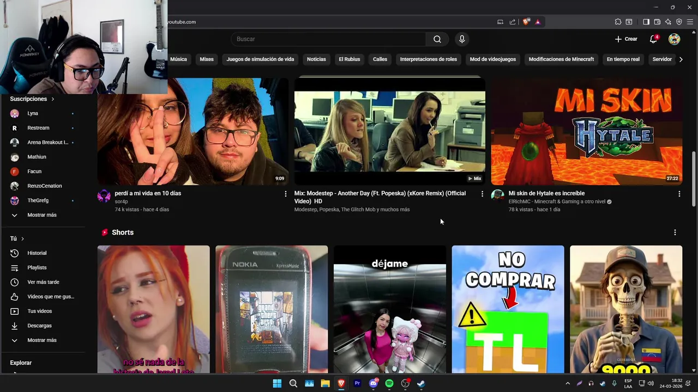Select the El Rubius filter chip
Viewport: 698px width, 392px height.
(x=350, y=59)
